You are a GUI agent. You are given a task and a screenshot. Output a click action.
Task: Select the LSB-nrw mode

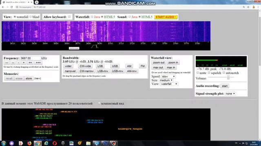click(103, 71)
